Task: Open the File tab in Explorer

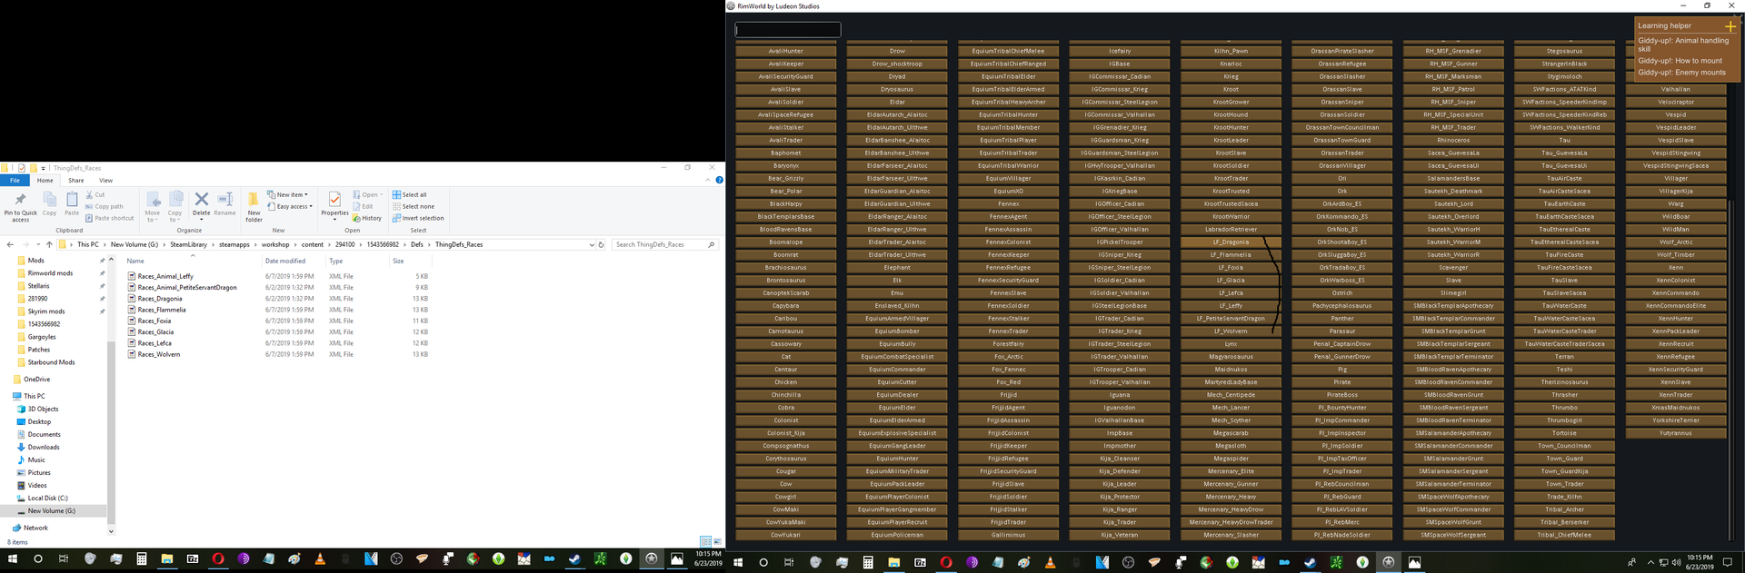Action: (15, 180)
